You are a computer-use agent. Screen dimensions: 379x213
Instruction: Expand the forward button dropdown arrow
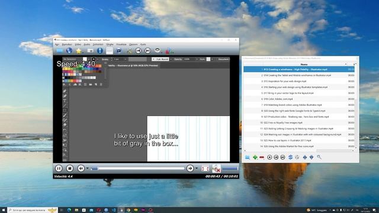[x=197, y=168]
